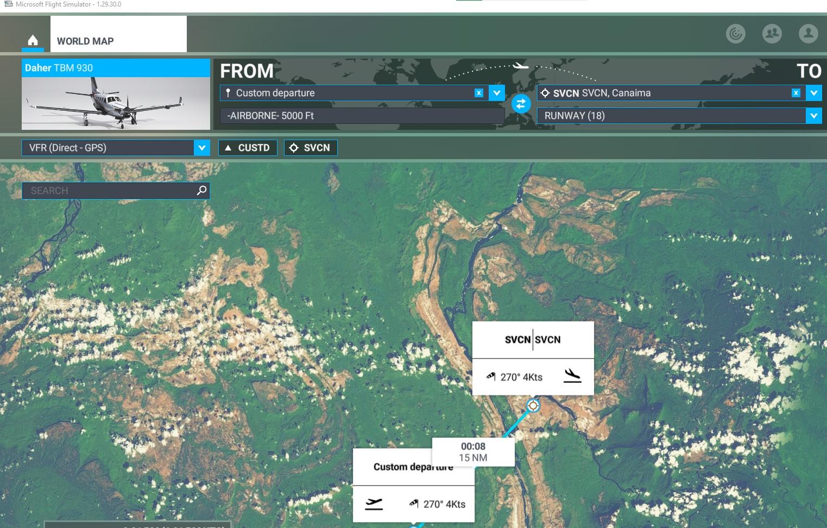This screenshot has height=528, width=827.
Task: Clear the Custom departure field
Action: pyautogui.click(x=478, y=93)
